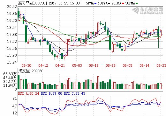
Task: Click the 81 RSI axis label
Action: click(x=15, y=99)
